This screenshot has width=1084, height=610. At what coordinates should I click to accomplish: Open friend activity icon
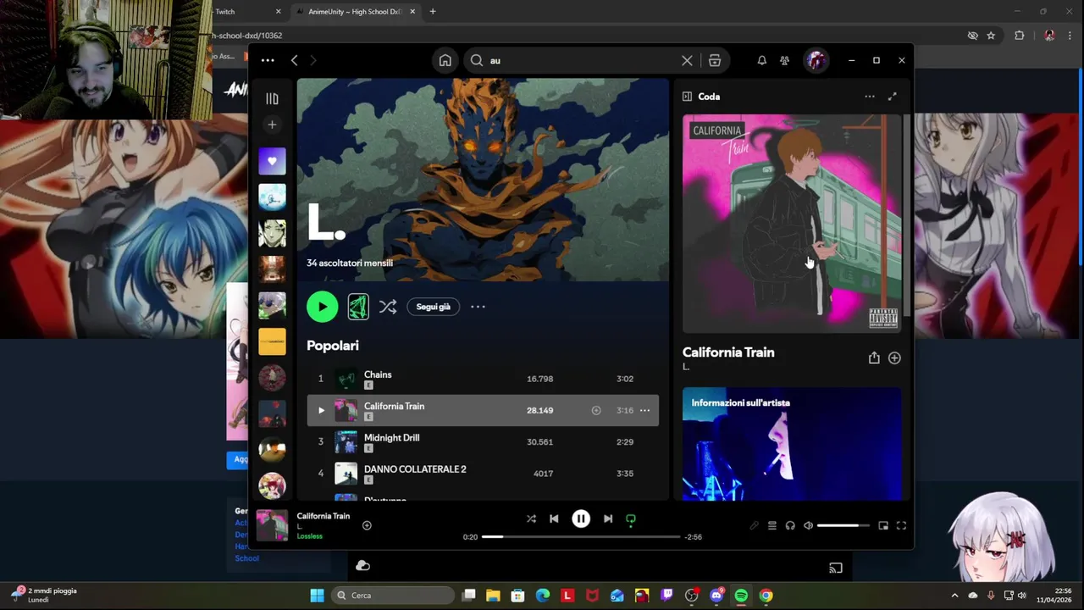point(784,60)
